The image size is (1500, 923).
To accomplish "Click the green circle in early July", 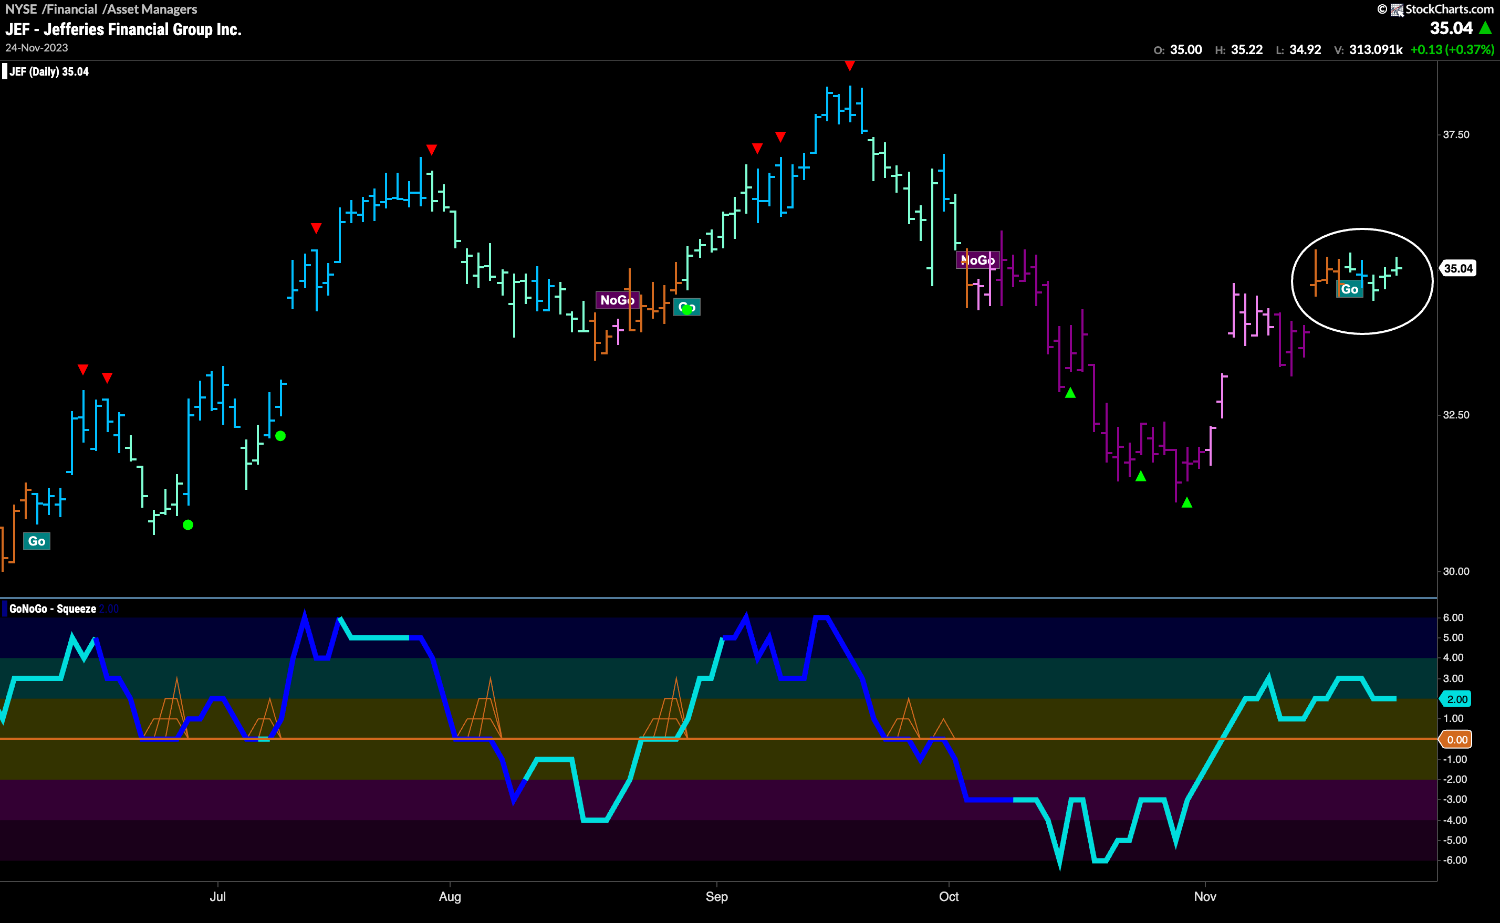I will (x=280, y=436).
